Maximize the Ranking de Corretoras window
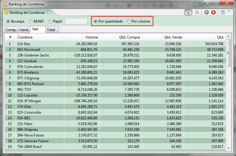Screen dimensions: 236x156 click(x=216, y=3)
